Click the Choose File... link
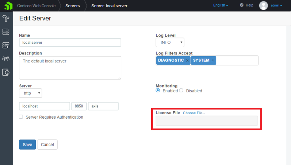Viewport: 291px width, 165px height. [x=194, y=113]
